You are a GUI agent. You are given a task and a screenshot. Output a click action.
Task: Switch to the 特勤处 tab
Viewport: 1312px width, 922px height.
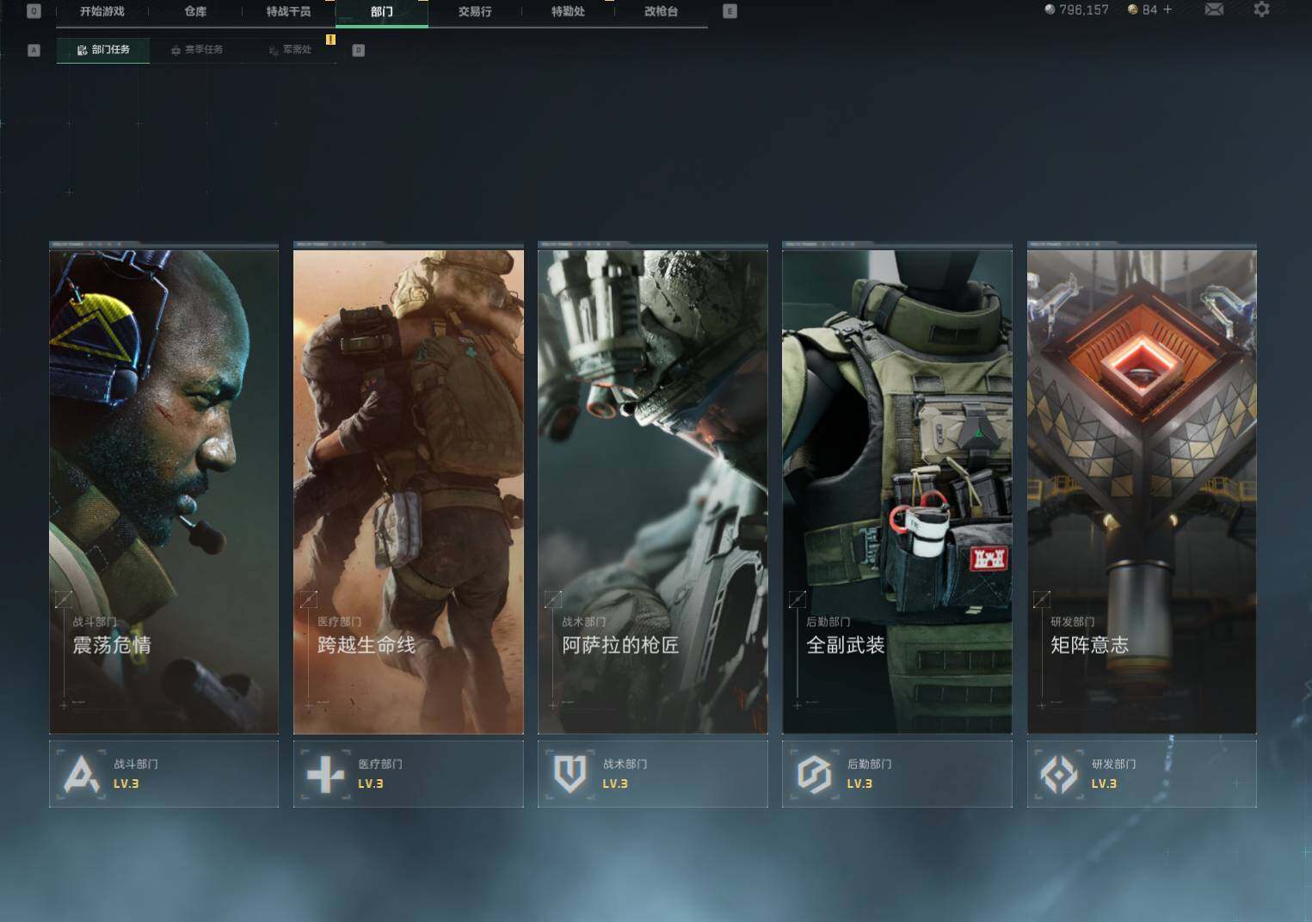pyautogui.click(x=568, y=11)
